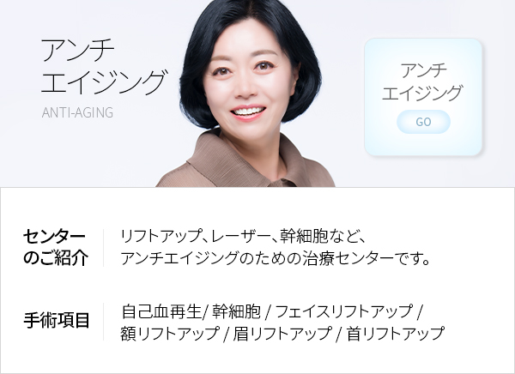
Task: Click the GO button
Action: [x=423, y=122]
